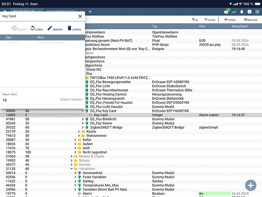Click the Zeit column header in dialog
The height and width of the screenshot is (197, 262).
tap(9, 37)
